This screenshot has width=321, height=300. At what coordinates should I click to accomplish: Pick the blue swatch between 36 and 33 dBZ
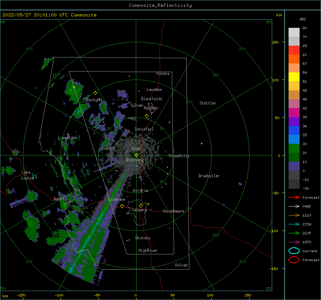[294, 131]
